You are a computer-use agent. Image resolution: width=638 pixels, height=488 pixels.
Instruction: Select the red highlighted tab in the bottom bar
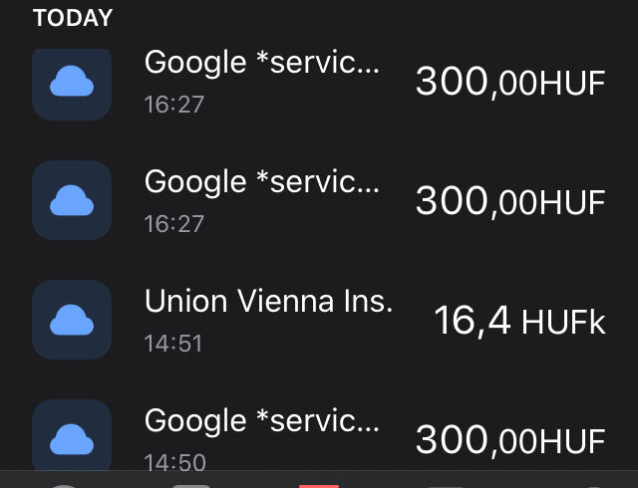[x=319, y=486]
